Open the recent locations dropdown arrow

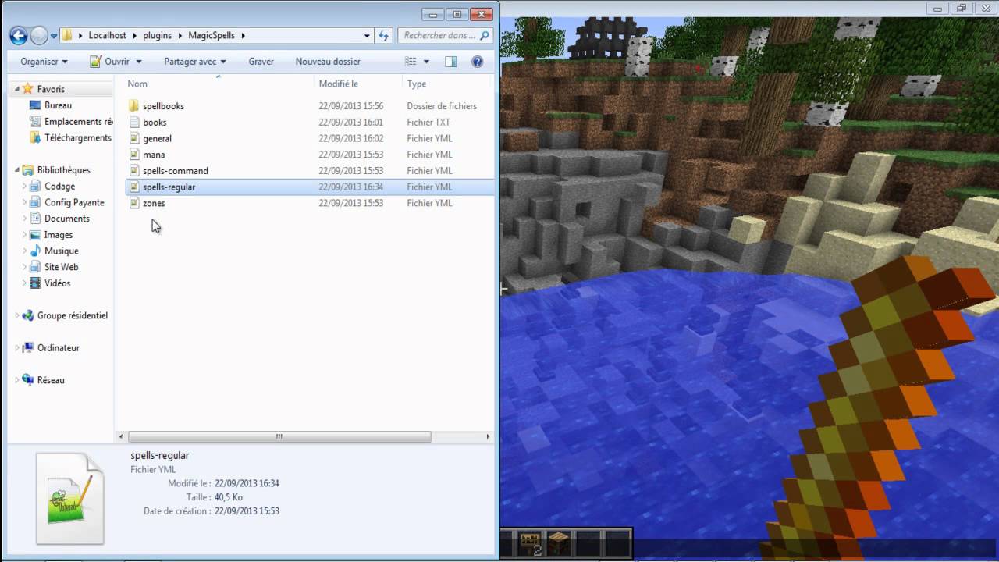(54, 36)
